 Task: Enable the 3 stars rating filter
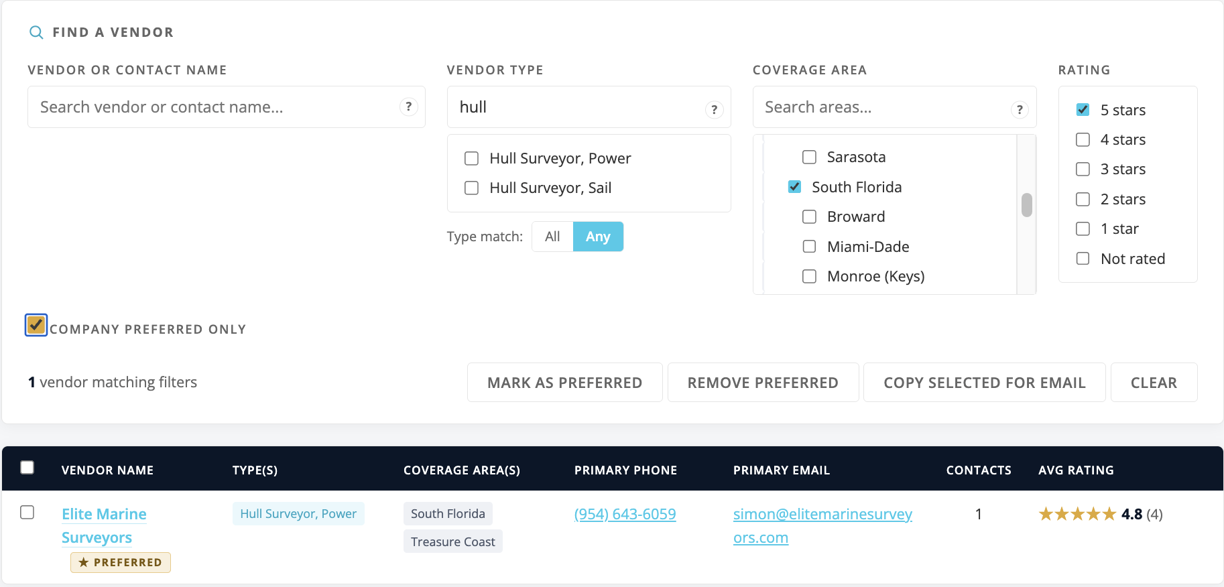1083,169
